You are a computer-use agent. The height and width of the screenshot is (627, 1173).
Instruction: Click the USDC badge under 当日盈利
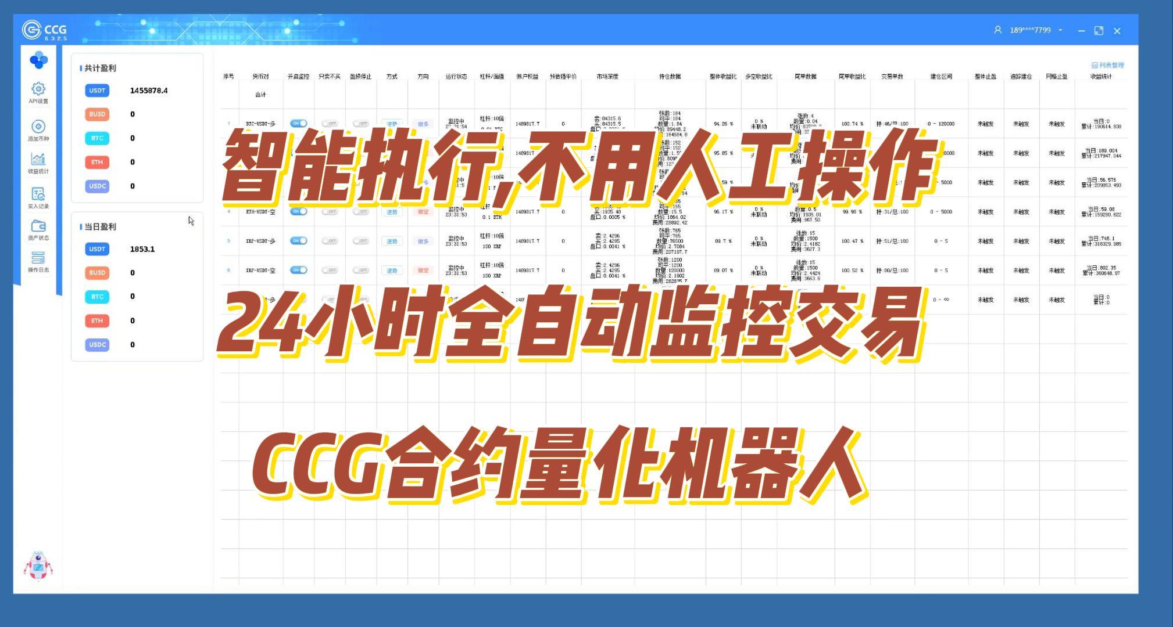[97, 344]
